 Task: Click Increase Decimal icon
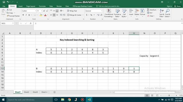tap(98, 15)
